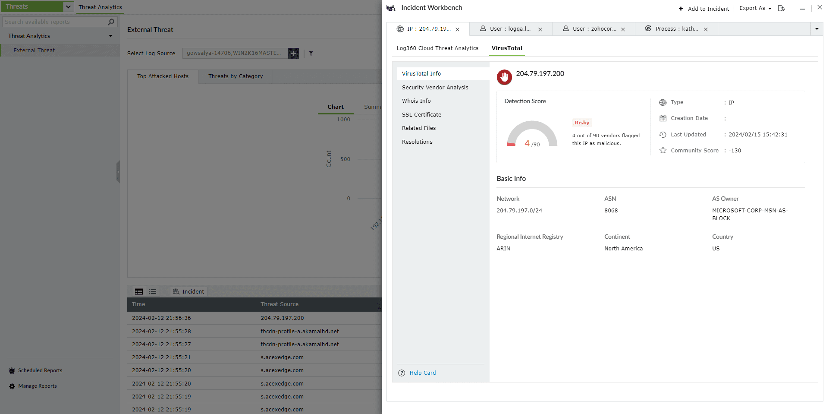Open the Top Attacked Hosts tab

pos(163,76)
